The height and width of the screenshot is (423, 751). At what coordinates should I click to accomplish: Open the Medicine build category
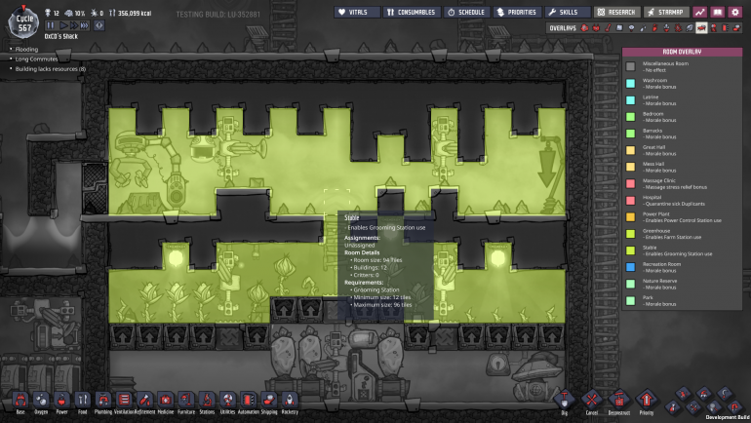[x=165, y=401]
